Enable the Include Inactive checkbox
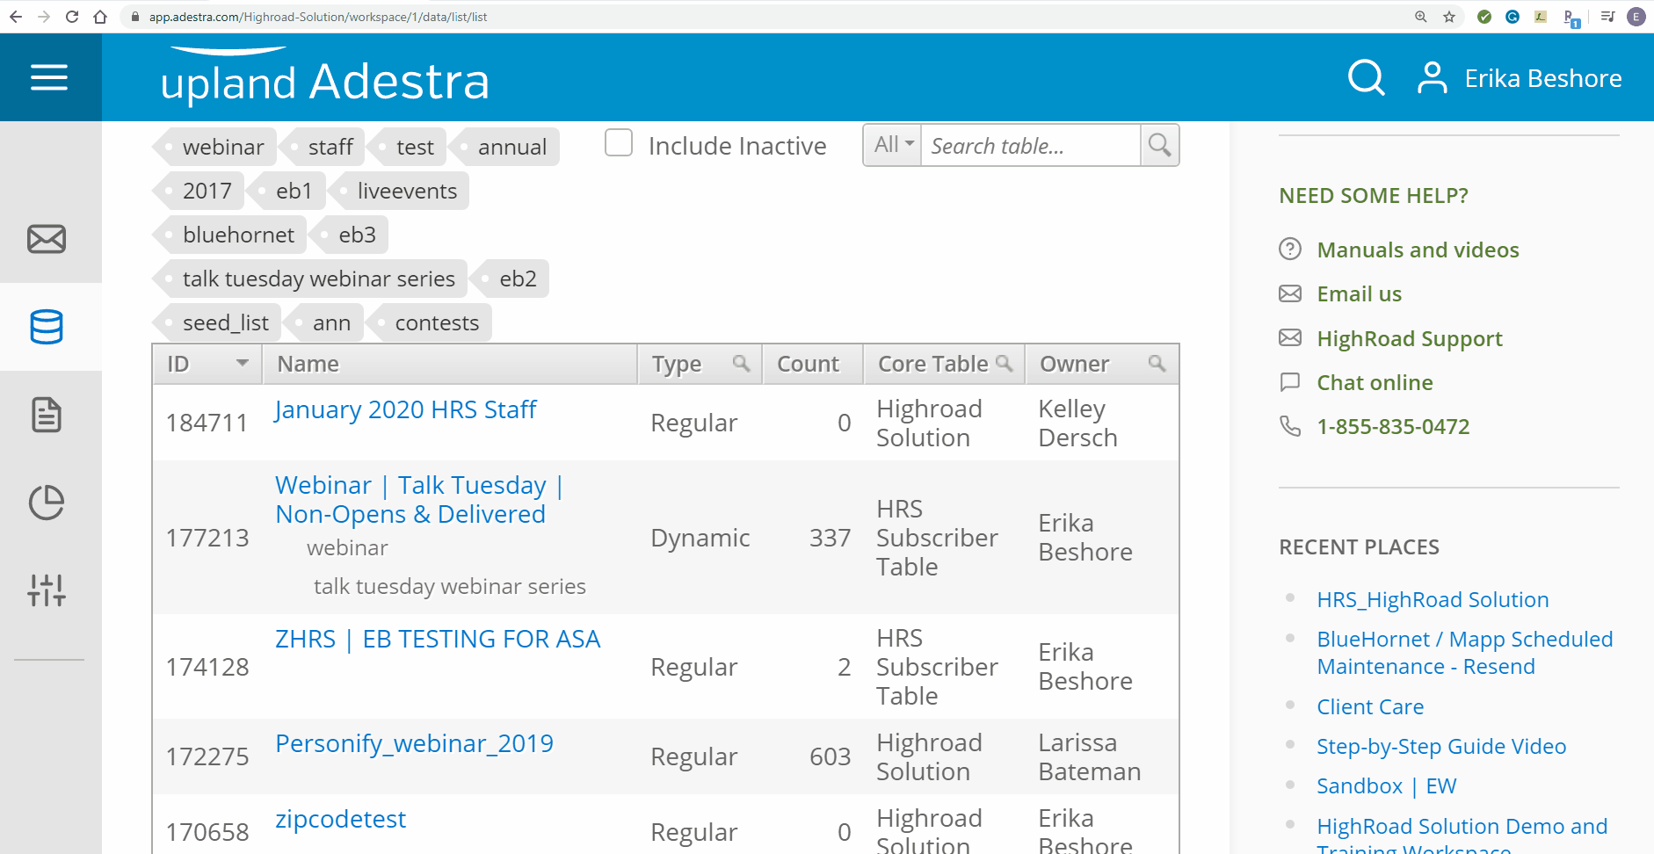Viewport: 1654px width, 854px height. click(x=618, y=142)
